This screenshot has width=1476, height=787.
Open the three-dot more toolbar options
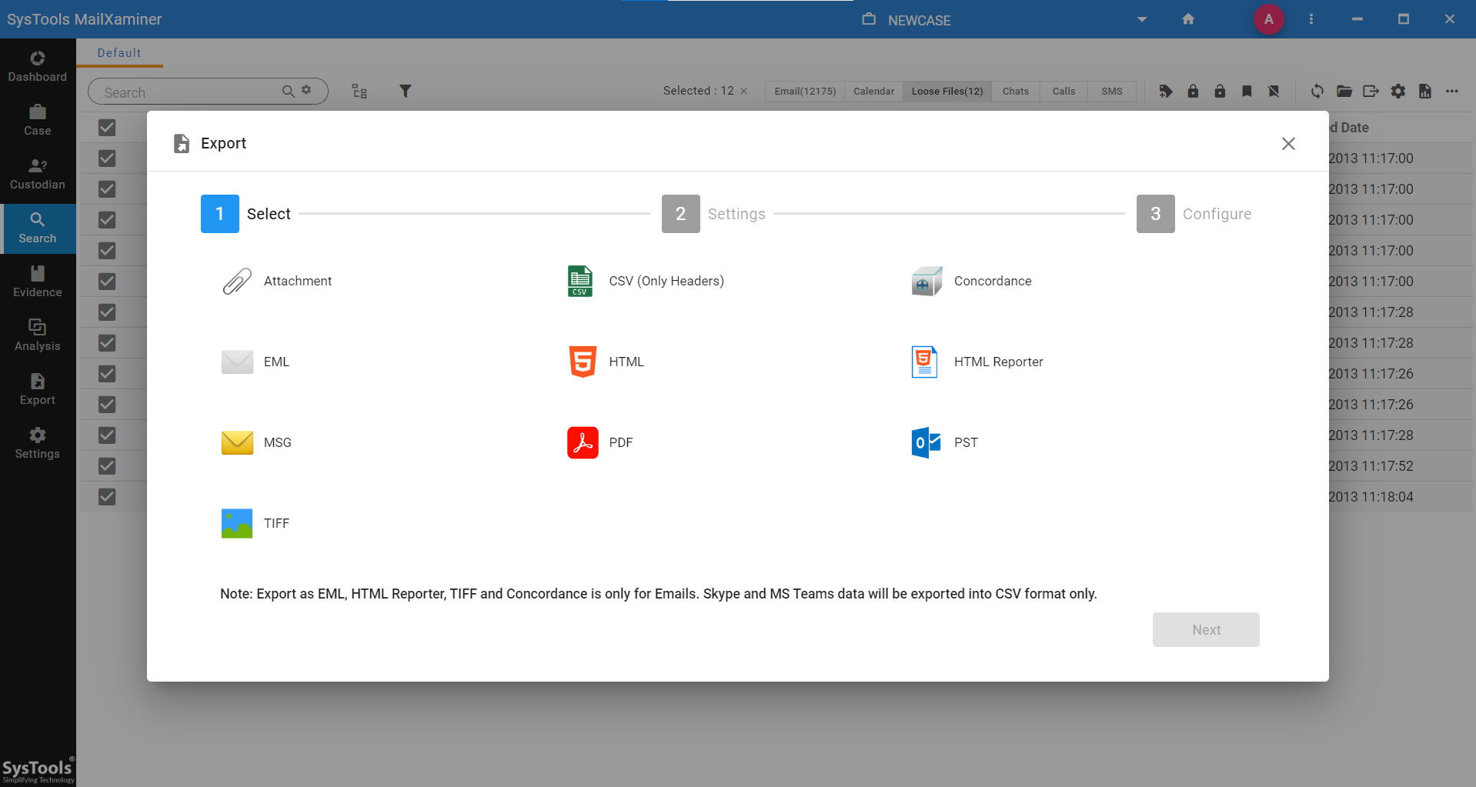(1452, 92)
